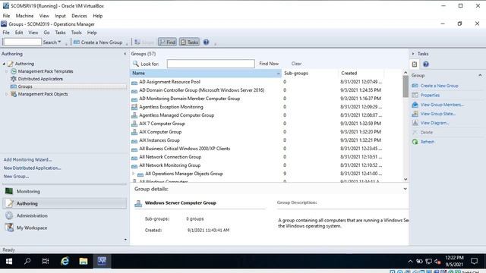Click taskbar Task View icon

tap(46, 261)
